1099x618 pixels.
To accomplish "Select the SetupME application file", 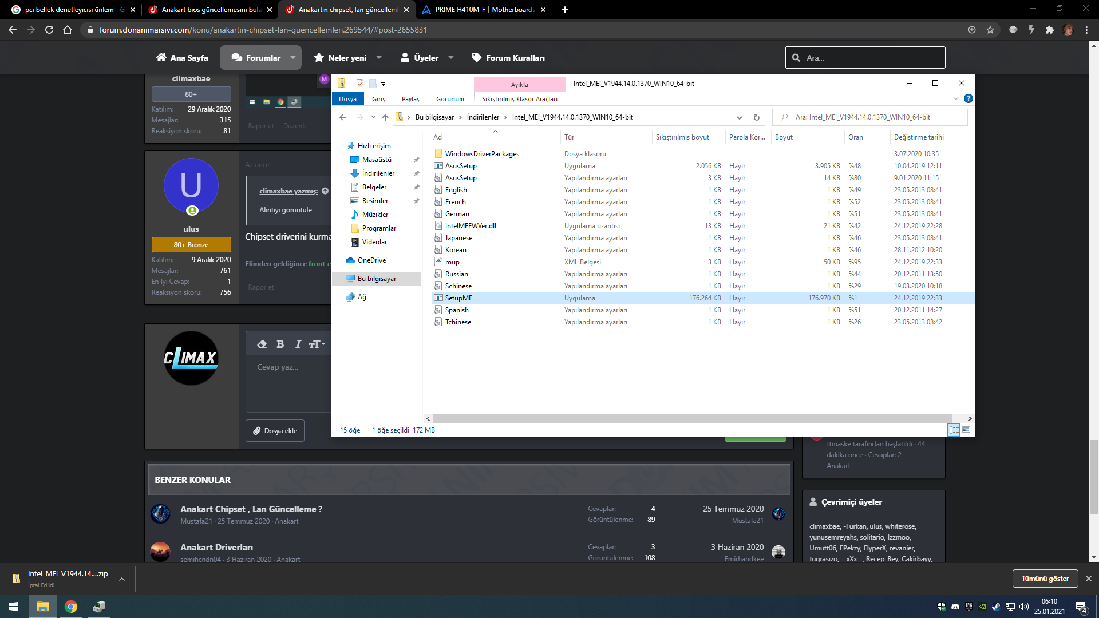I will pyautogui.click(x=458, y=298).
